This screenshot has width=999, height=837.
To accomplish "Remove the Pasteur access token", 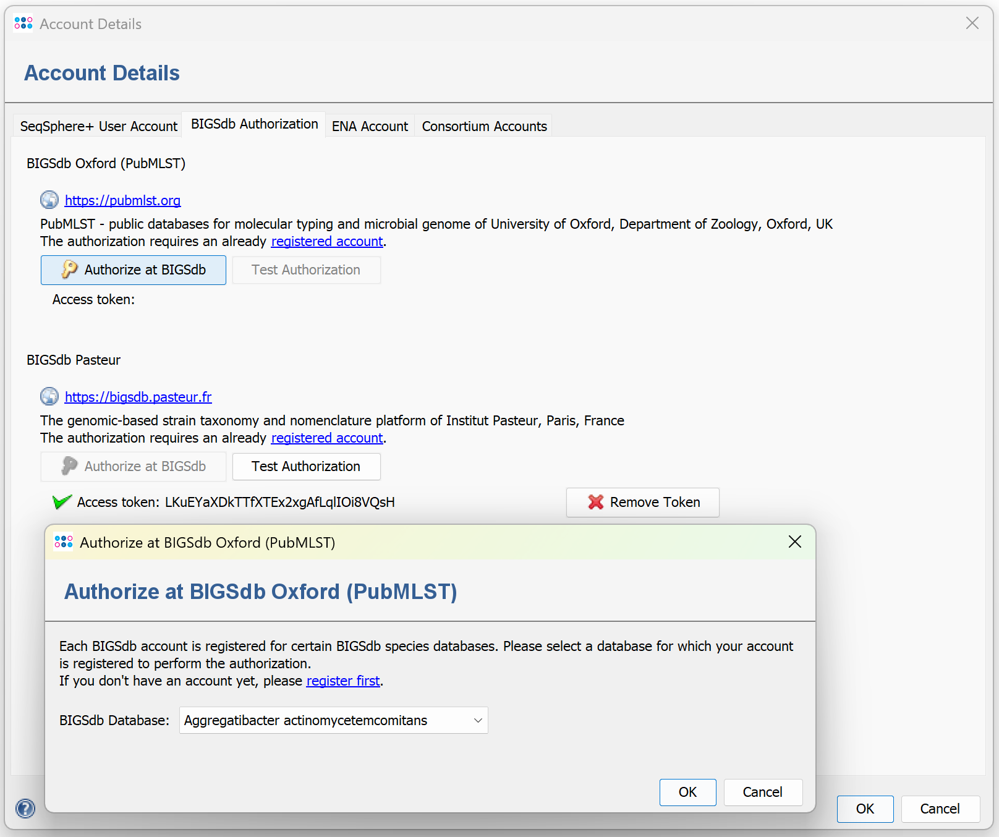I will point(642,502).
